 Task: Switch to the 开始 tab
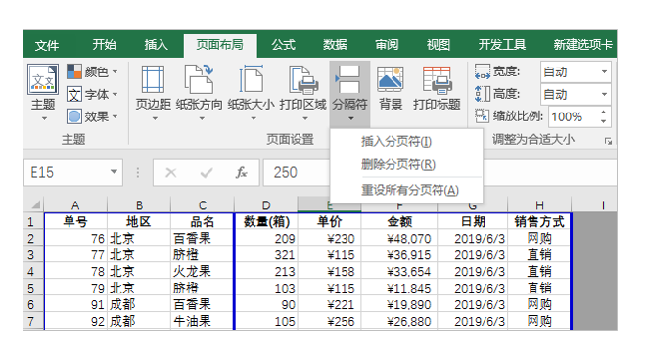pyautogui.click(x=104, y=45)
